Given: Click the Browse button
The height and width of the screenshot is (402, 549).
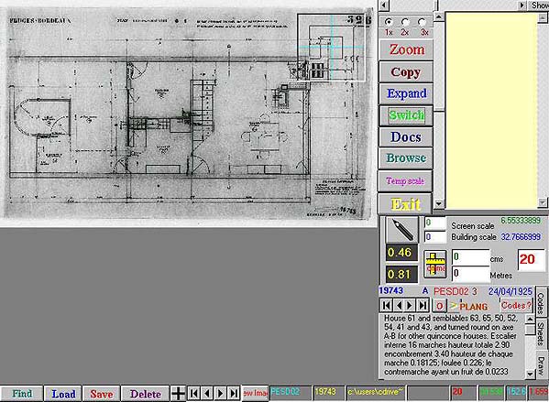Looking at the screenshot, I should (x=406, y=158).
